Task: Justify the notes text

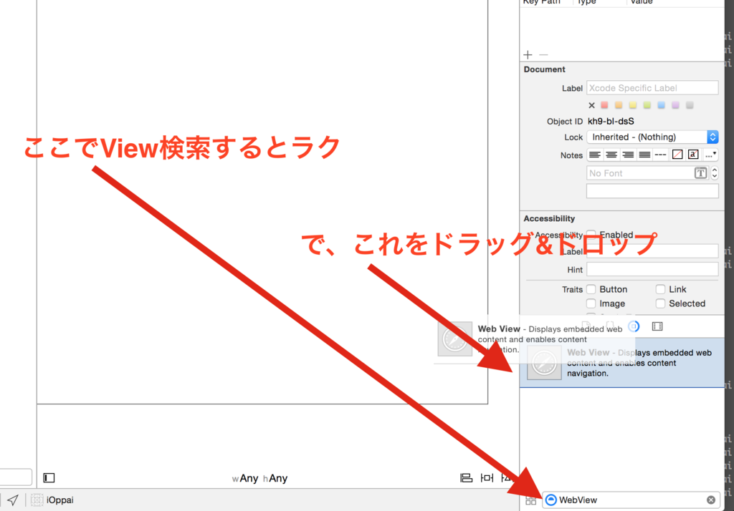Action: (x=644, y=155)
